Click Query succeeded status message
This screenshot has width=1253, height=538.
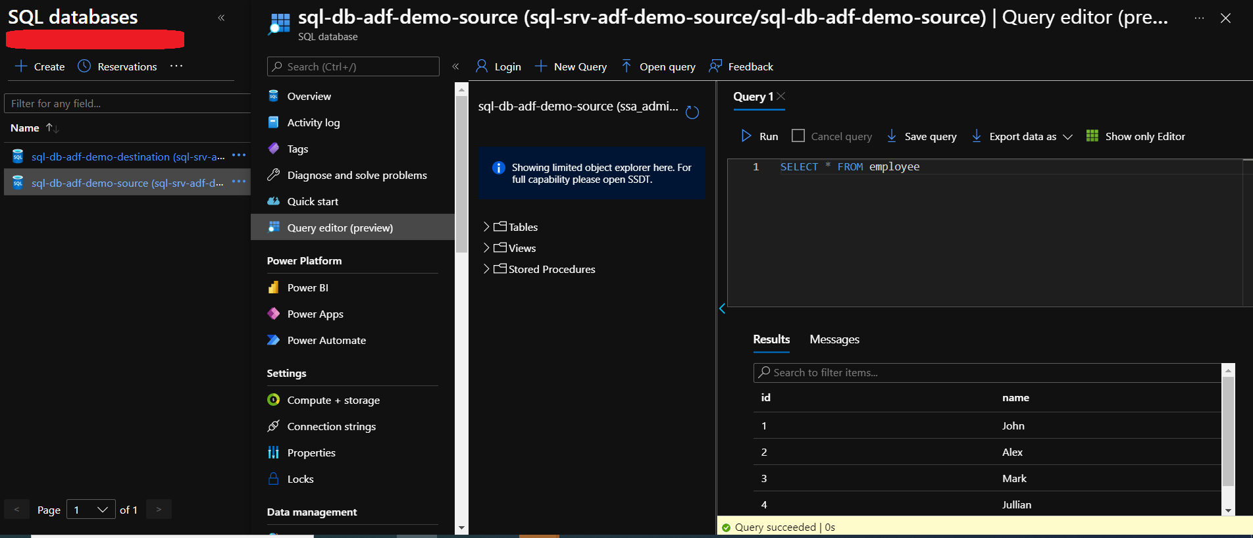click(x=784, y=527)
